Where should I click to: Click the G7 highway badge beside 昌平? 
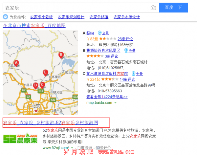[24, 90]
